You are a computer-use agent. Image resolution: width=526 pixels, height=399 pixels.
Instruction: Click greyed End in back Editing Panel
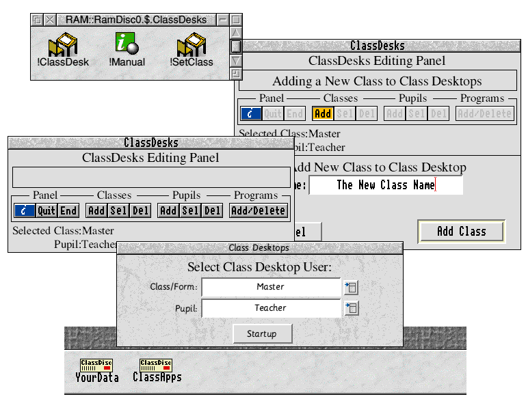[295, 113]
